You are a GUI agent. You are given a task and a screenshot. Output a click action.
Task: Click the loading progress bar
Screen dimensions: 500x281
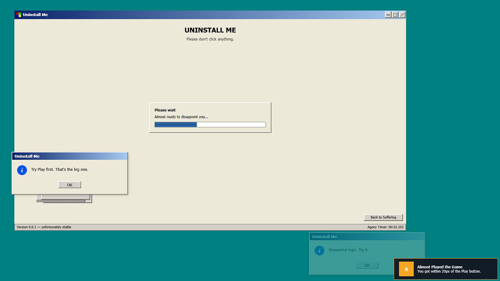pyautogui.click(x=210, y=125)
